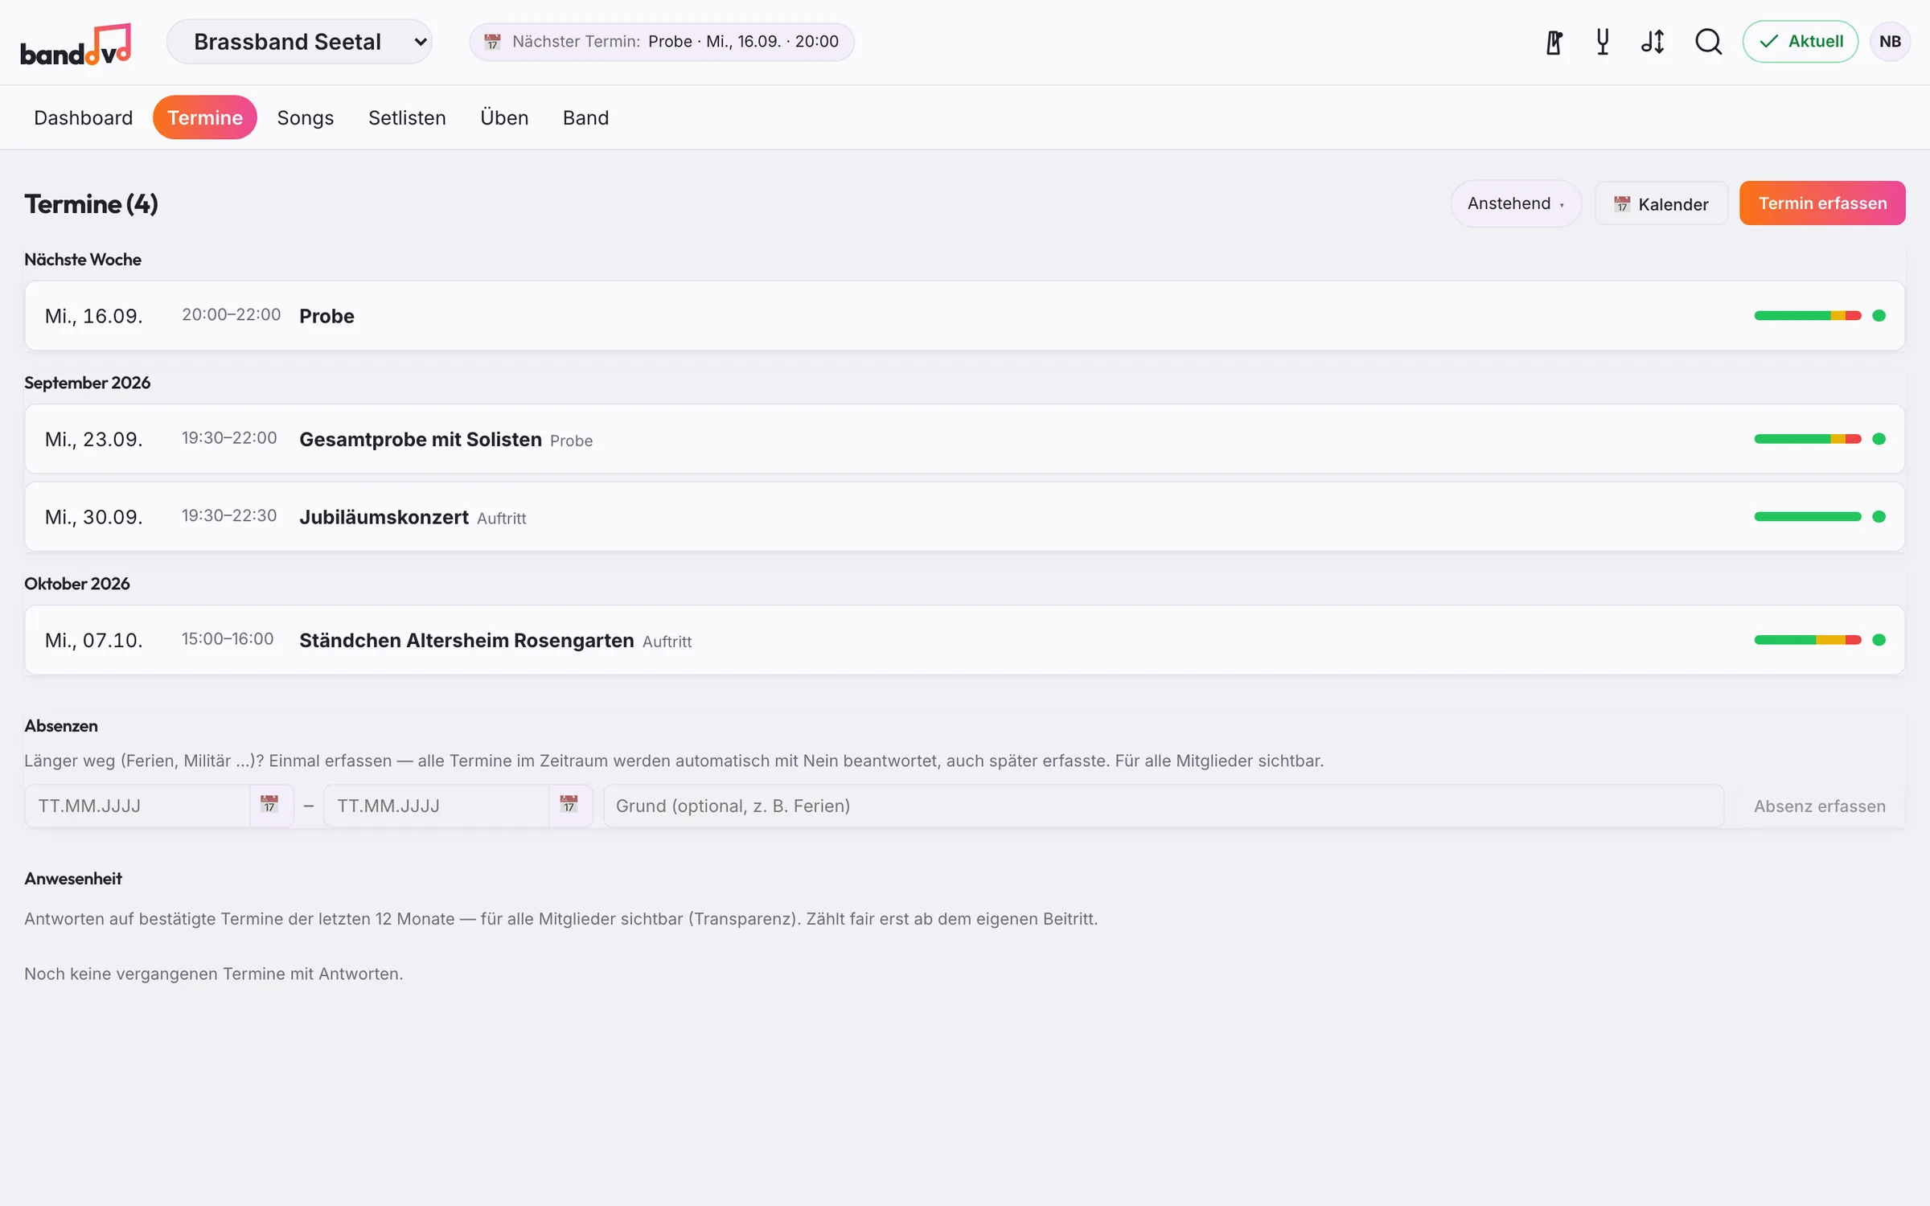1930x1206 pixels.
Task: Select the Termine tab
Action: (x=205, y=117)
